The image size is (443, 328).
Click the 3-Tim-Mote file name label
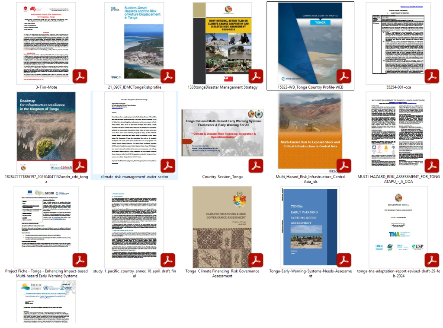click(47, 87)
